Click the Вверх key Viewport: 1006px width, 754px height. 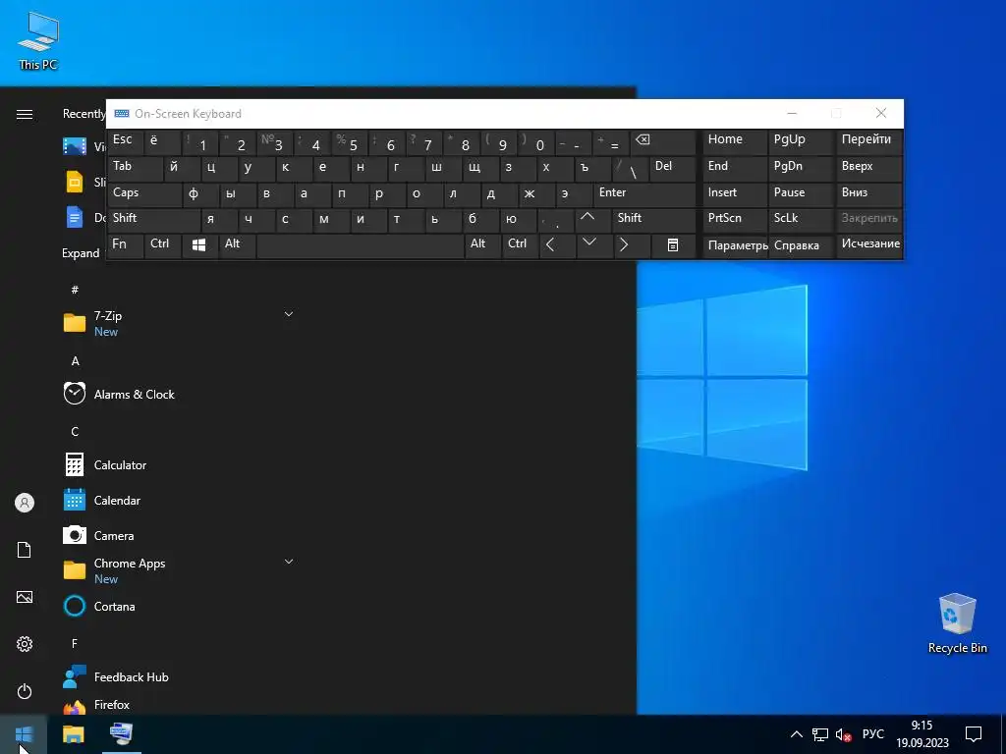(870, 169)
